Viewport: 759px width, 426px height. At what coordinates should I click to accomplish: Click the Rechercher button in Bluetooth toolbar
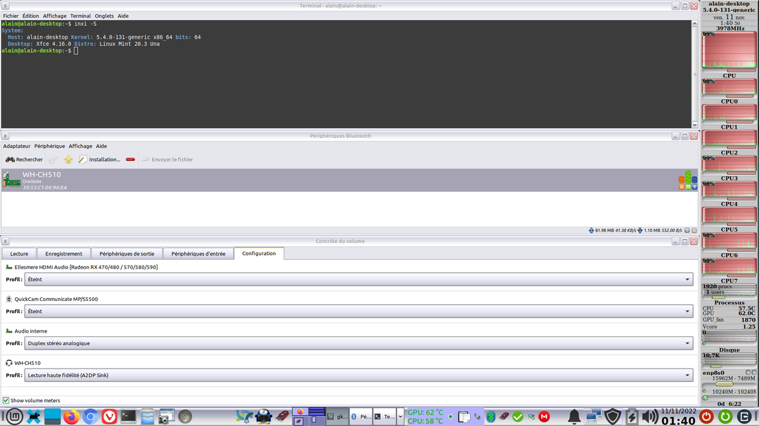tap(24, 160)
